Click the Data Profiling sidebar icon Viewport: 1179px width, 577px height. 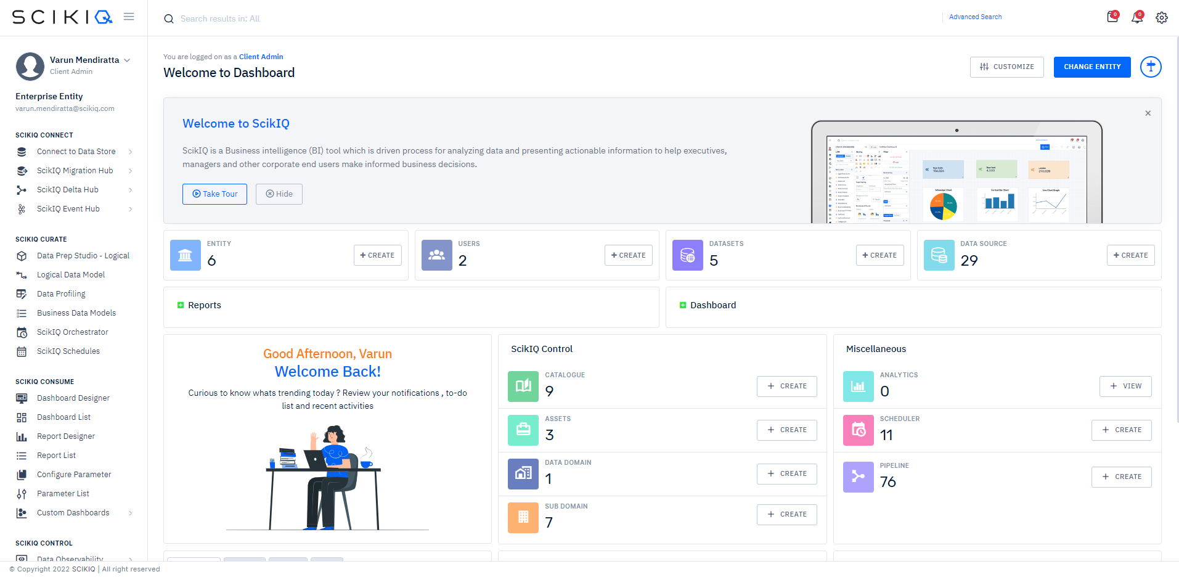click(22, 294)
